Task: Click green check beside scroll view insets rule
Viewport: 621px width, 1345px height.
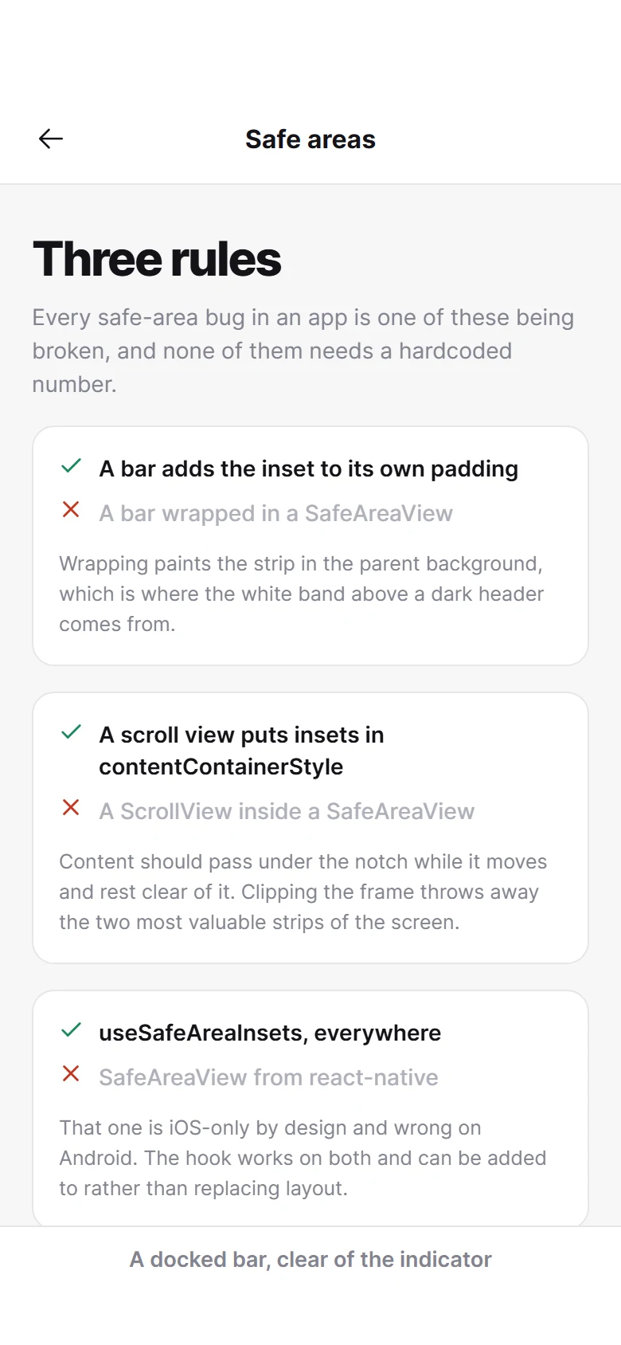Action: 71,732
